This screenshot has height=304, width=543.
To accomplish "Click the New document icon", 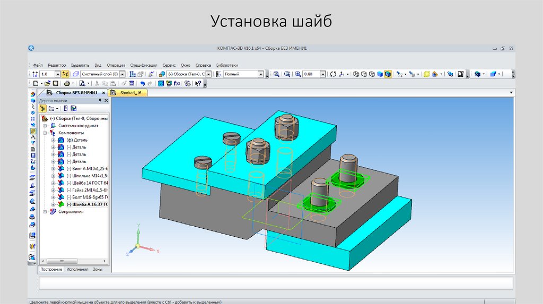I will pyautogui.click(x=36, y=83).
